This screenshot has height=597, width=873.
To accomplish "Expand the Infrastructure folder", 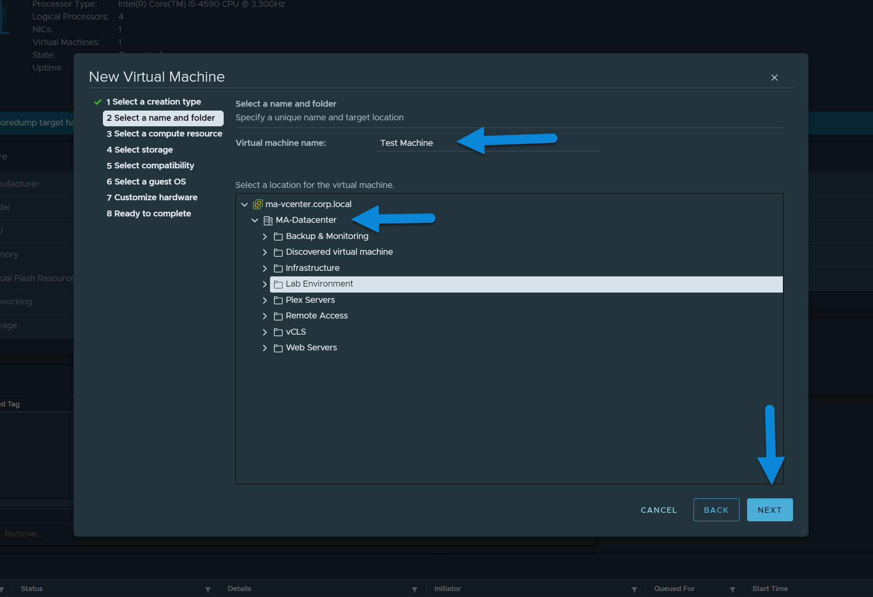I will [x=265, y=268].
